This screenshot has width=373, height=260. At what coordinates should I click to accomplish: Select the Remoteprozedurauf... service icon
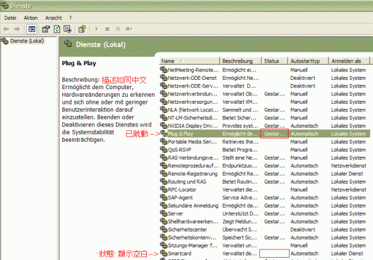[164, 166]
